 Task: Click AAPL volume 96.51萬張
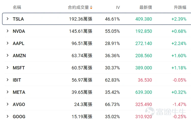click(82, 43)
